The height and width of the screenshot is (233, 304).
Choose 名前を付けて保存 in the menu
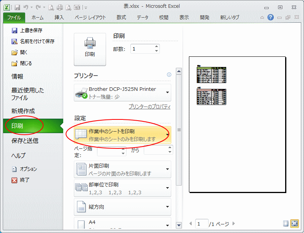point(33,42)
